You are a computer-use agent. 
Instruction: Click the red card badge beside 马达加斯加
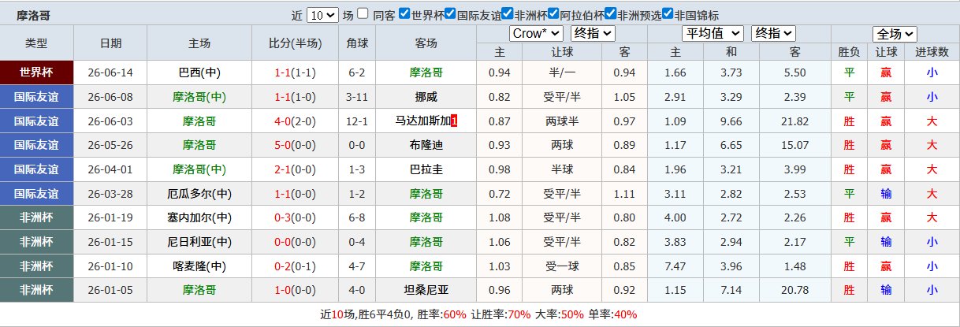[454, 121]
